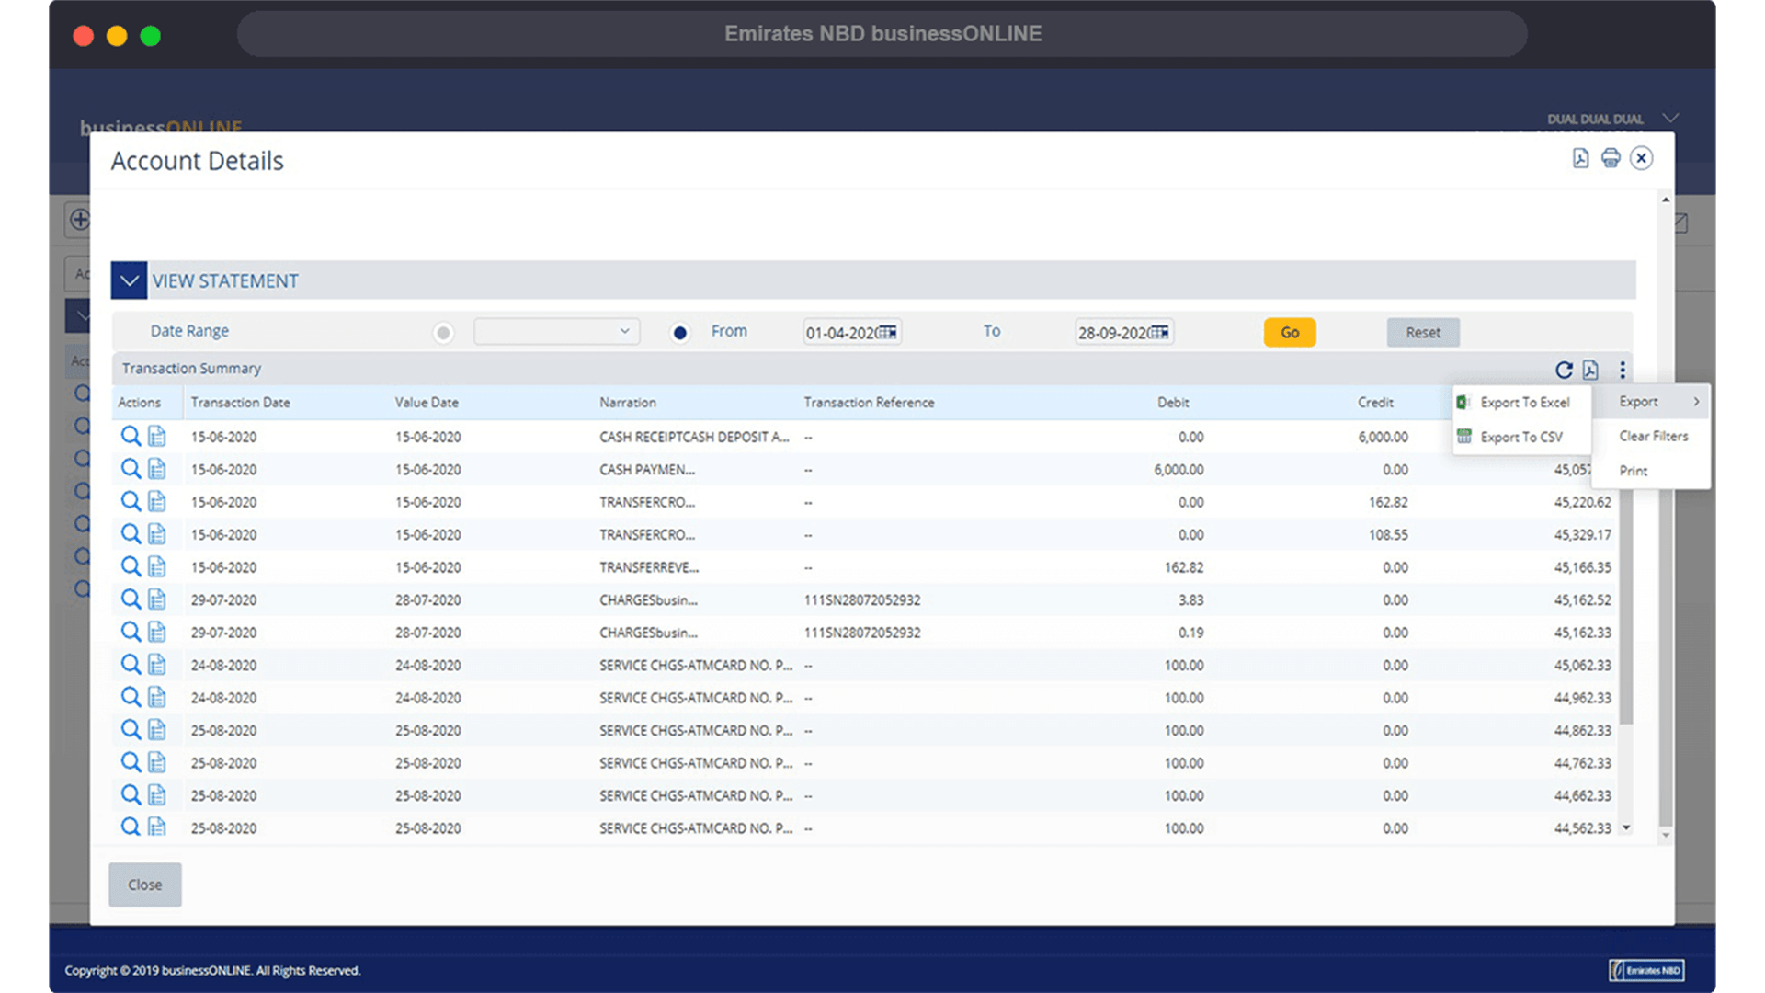Open the From date calendar picker
Viewport: 1765px width, 993px height.
click(x=887, y=333)
